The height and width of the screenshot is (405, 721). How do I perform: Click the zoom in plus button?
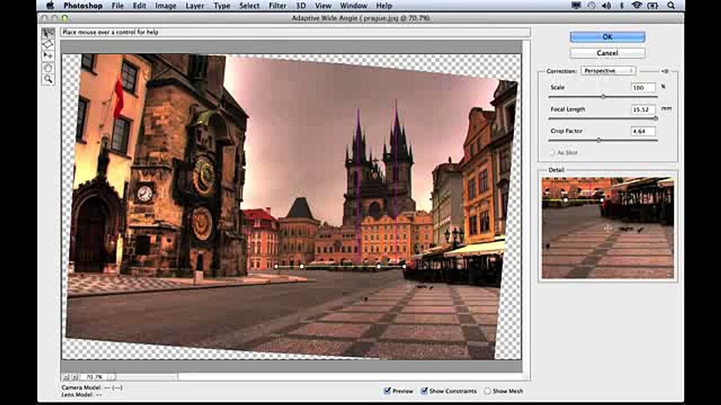tap(74, 376)
